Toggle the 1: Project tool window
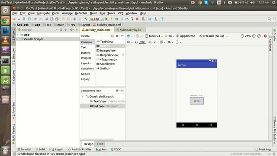 [13, 36]
